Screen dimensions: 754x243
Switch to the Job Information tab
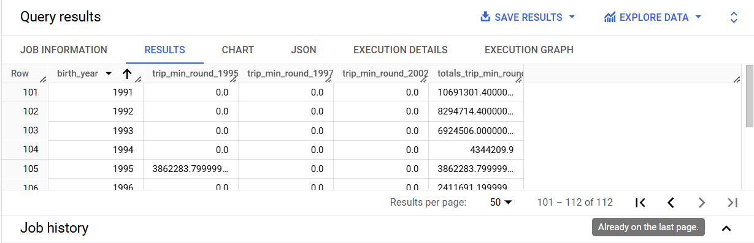64,50
